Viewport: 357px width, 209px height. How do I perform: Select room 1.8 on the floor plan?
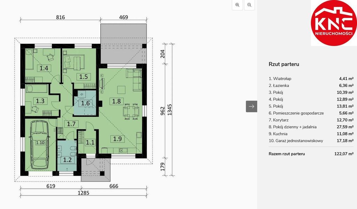tap(116, 102)
